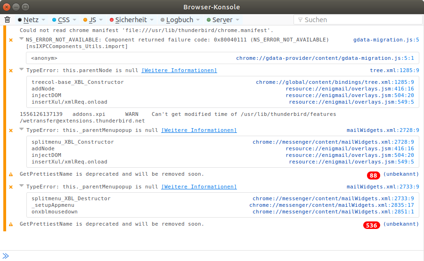The image size is (424, 261).
Task: Open the Sicherheit filter dropdown arrow
Action: [x=152, y=20]
